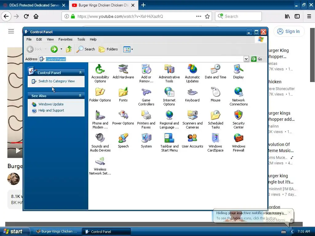315x236 pixels.
Task: Expand the Address bar dropdown arrow
Action: click(x=246, y=59)
